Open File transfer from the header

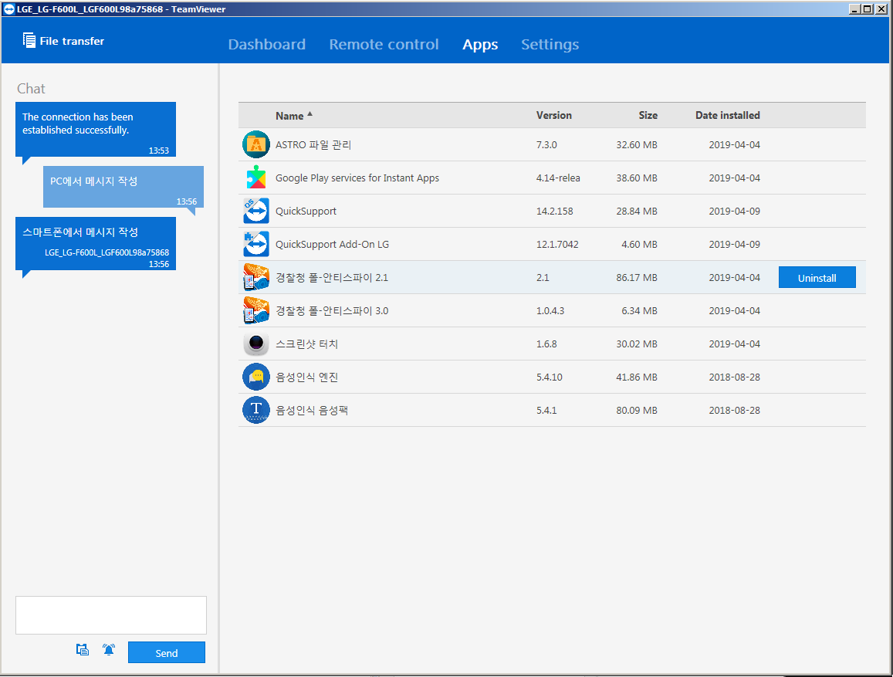pyautogui.click(x=63, y=41)
